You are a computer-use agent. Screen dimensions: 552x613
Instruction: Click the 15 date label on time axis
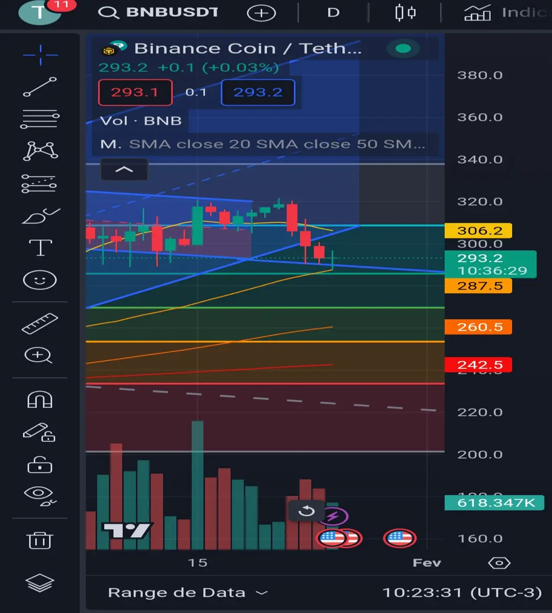(197, 563)
